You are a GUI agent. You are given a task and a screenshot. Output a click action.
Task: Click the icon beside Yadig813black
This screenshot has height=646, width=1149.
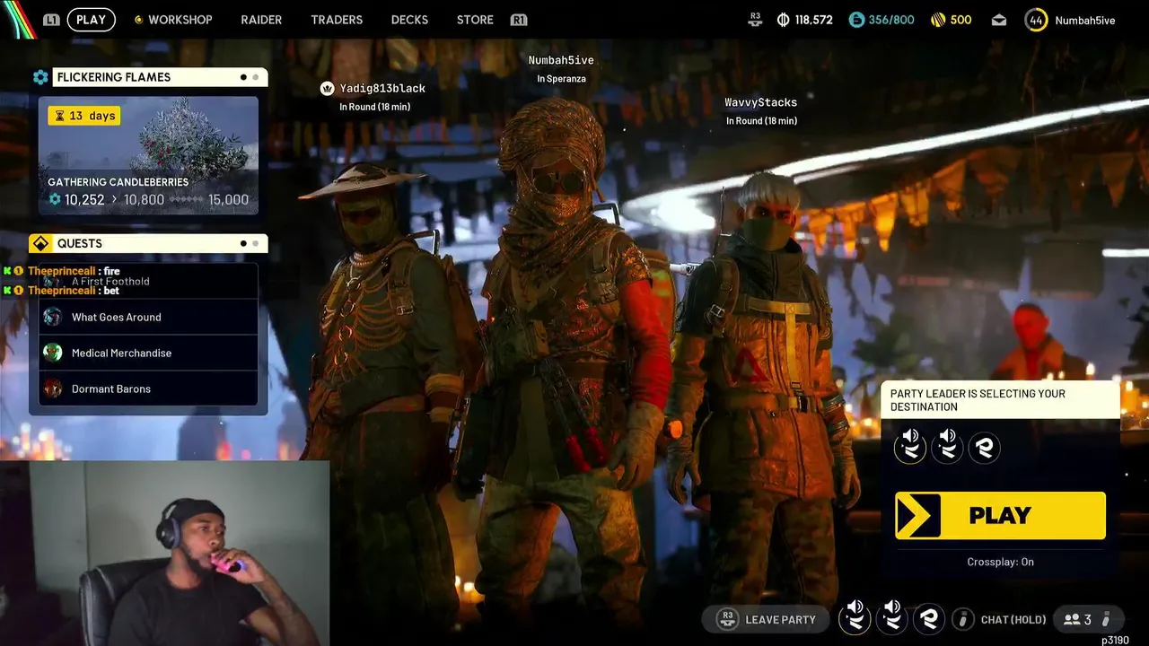click(327, 88)
